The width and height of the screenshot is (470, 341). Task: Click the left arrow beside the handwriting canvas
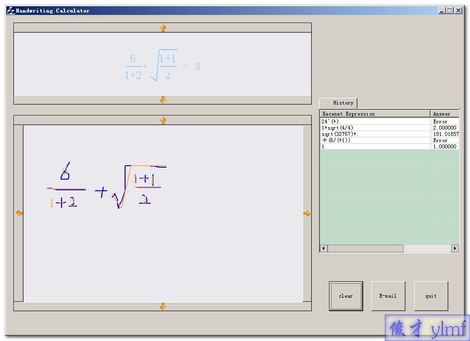click(x=19, y=213)
